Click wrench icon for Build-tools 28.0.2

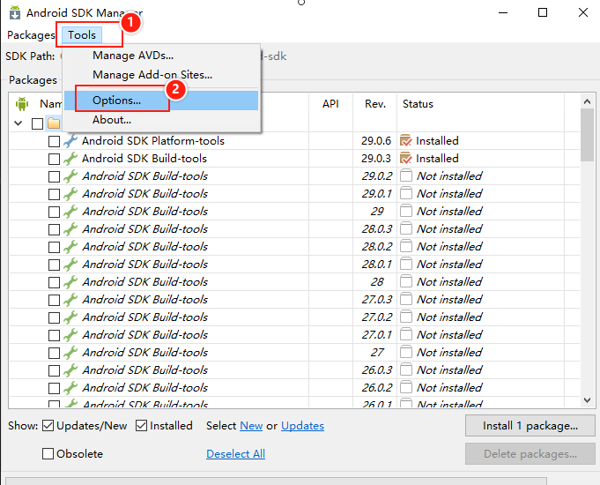70,247
